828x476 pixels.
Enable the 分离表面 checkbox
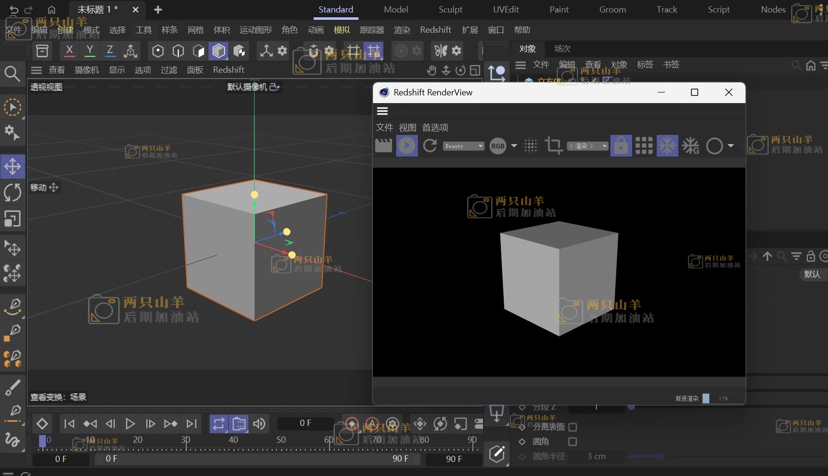point(573,427)
